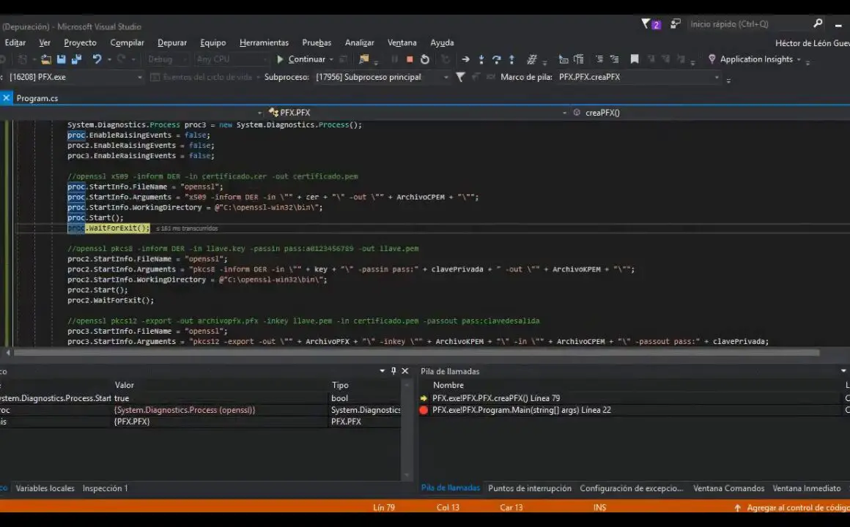Pin the left debug panel with auto-hide
The image size is (850, 527).
coord(393,371)
